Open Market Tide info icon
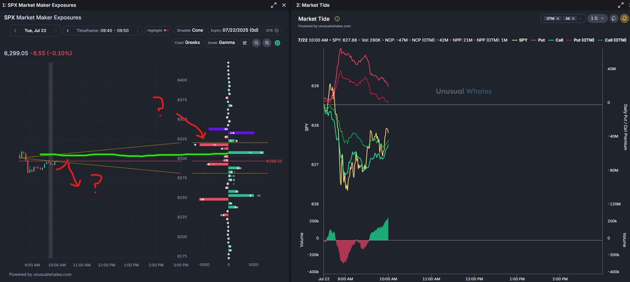 coord(337,19)
